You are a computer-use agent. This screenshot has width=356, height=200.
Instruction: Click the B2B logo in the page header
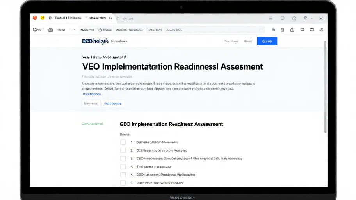95,41
